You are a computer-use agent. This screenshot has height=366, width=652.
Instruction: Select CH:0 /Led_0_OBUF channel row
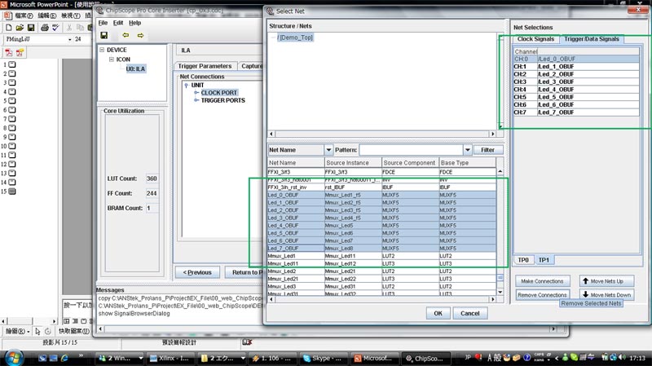point(576,59)
